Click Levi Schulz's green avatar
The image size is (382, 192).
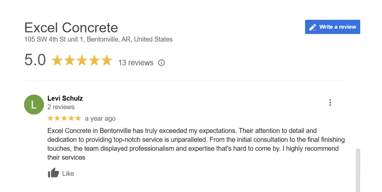[x=34, y=105]
